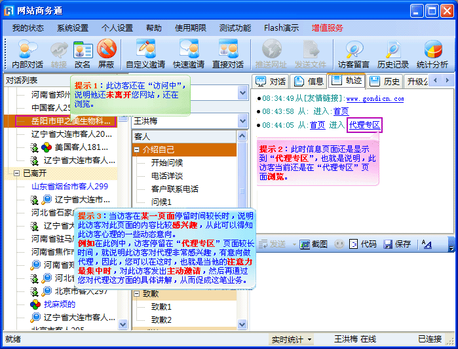
Task: Open the 王洪梅 dropdown list
Action: [244, 121]
